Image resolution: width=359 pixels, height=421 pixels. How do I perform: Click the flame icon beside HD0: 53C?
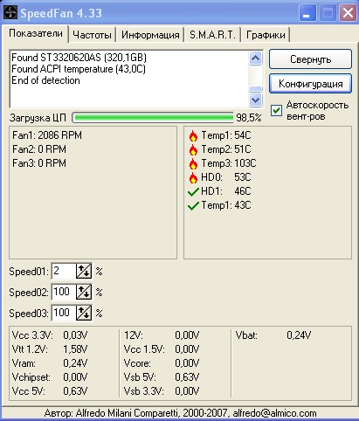tap(193, 177)
